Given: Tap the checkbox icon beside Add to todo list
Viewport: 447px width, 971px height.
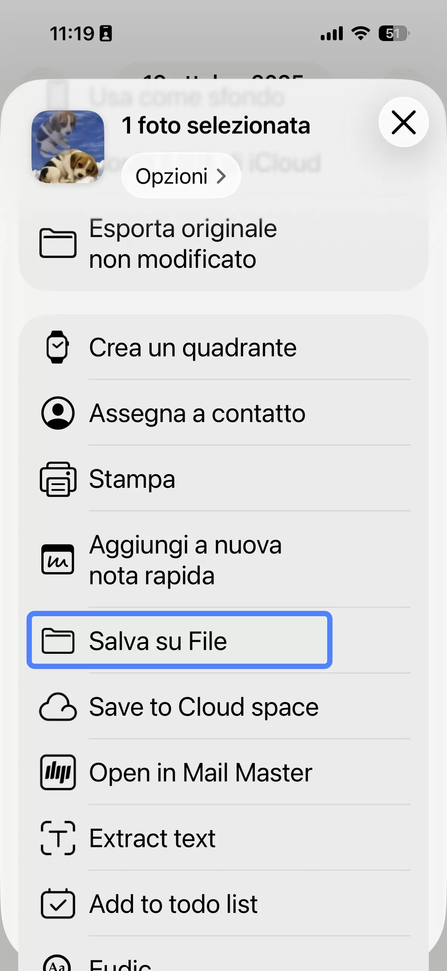Looking at the screenshot, I should pos(58,903).
